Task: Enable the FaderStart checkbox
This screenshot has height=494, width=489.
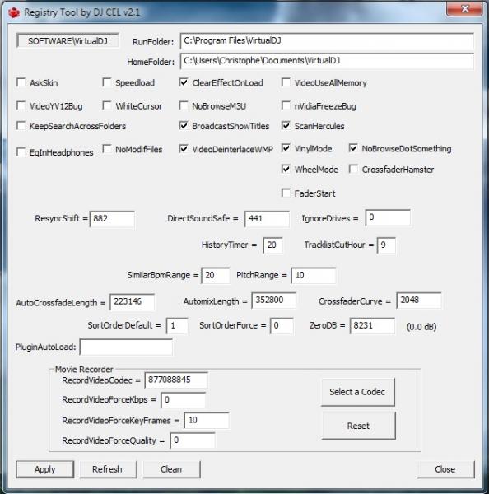Action: (286, 193)
